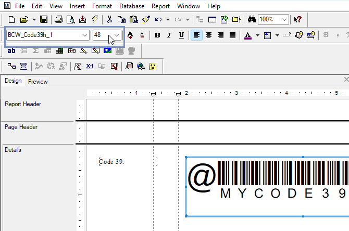Open the 100% zoom level dropdown
This screenshot has height=231, width=349.
coord(284,20)
